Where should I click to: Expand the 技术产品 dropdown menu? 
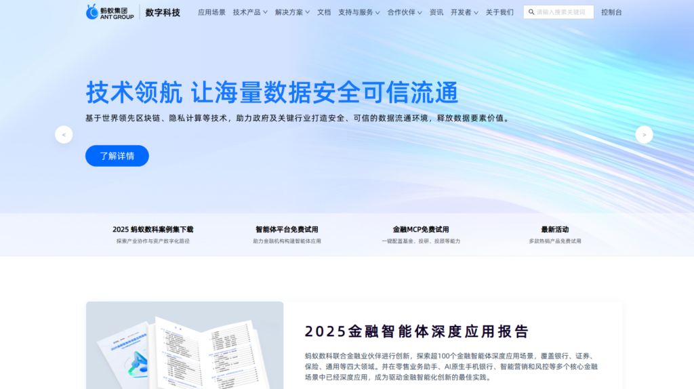tap(250, 12)
